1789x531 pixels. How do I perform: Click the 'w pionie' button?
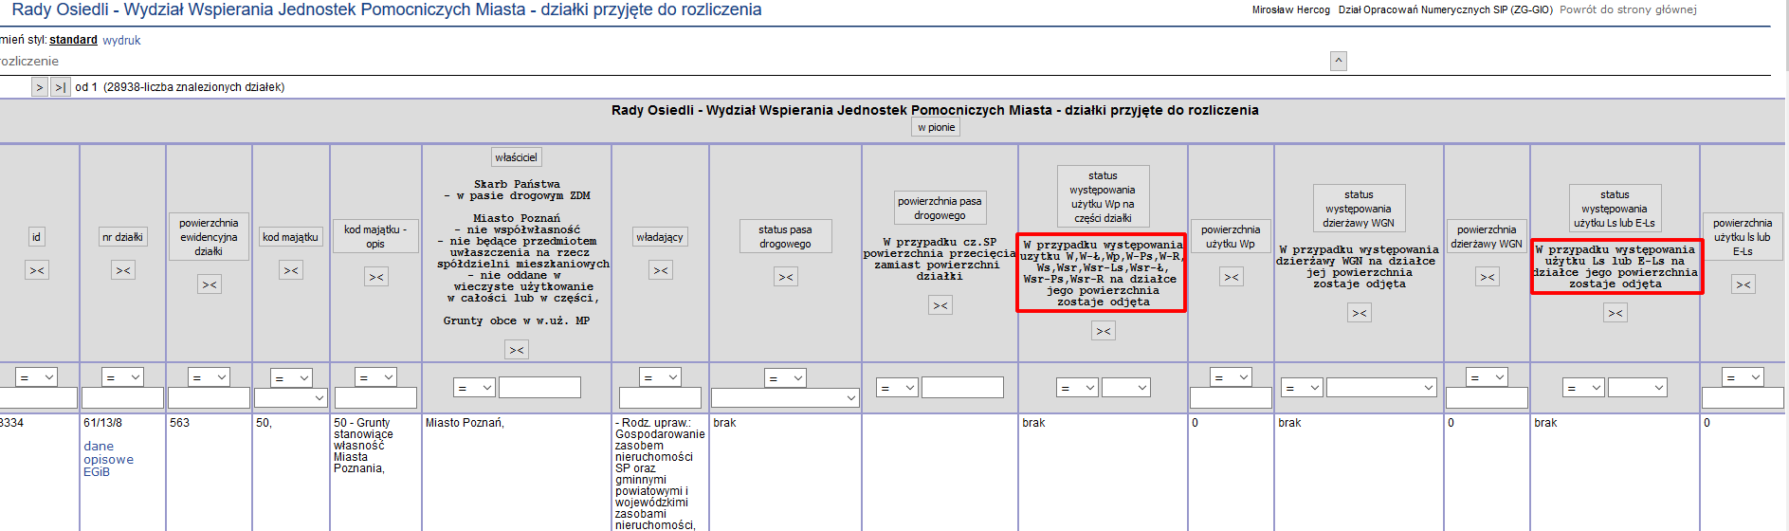(937, 127)
